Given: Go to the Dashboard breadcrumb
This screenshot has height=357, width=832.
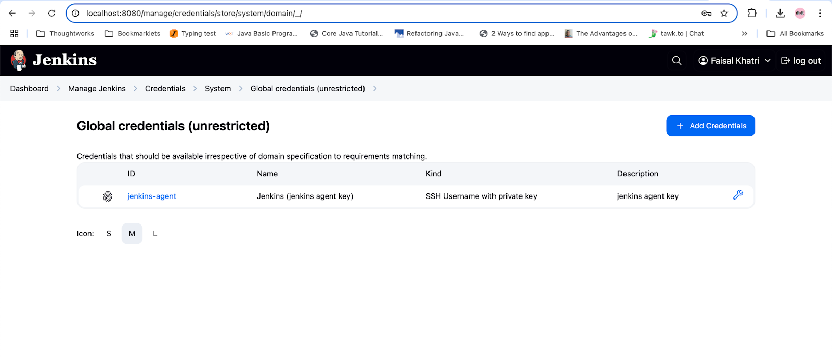Looking at the screenshot, I should [x=30, y=89].
